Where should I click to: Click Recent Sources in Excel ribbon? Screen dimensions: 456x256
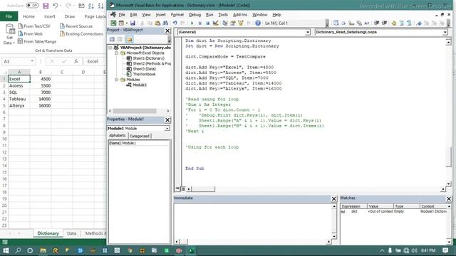coord(76,26)
